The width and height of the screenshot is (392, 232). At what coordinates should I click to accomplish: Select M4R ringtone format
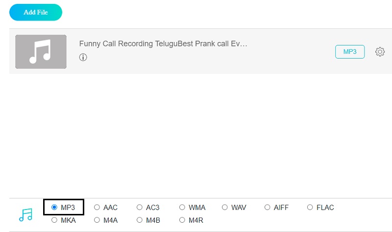182,220
